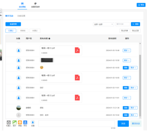This screenshot has width=147, height=137.
Task: Expand 更多 menu in the 10:50 image row
Action: [x=127, y=60]
